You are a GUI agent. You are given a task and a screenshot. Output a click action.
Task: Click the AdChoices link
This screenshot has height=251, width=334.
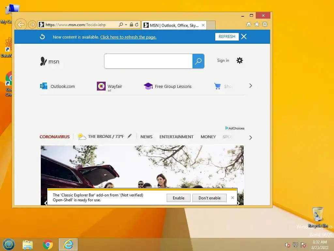(x=235, y=128)
